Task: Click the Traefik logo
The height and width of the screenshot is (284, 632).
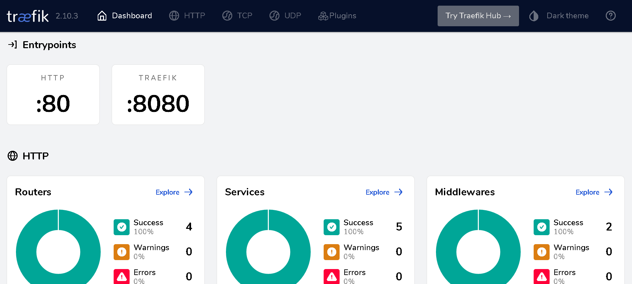Action: [28, 16]
